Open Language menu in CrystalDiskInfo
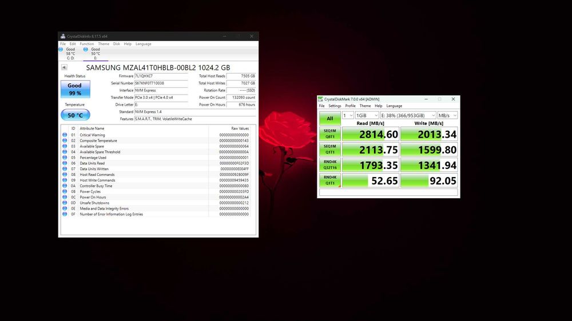572x321 pixels. pyautogui.click(x=144, y=44)
